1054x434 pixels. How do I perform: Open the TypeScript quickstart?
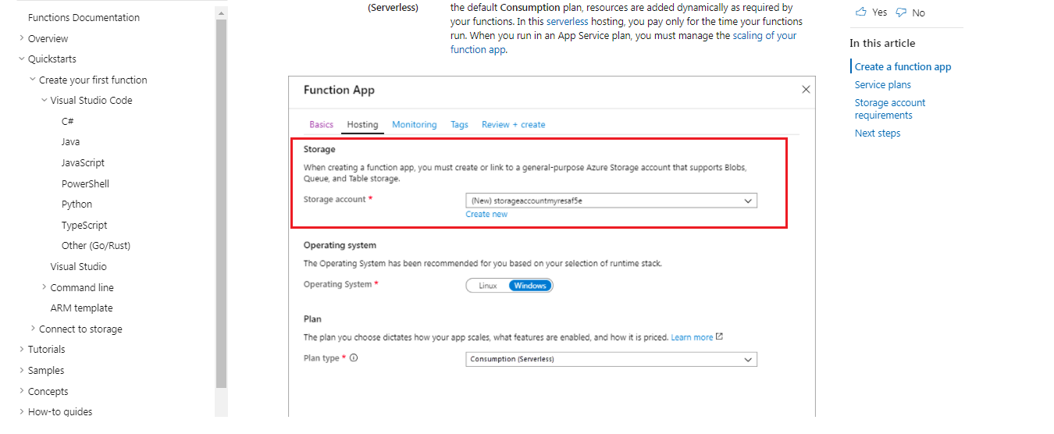pos(84,226)
